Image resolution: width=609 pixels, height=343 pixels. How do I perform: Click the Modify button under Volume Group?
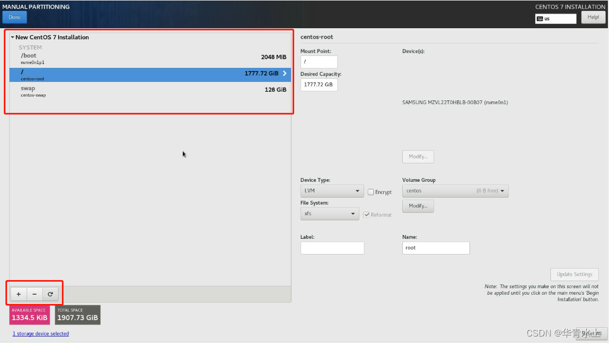pyautogui.click(x=417, y=206)
